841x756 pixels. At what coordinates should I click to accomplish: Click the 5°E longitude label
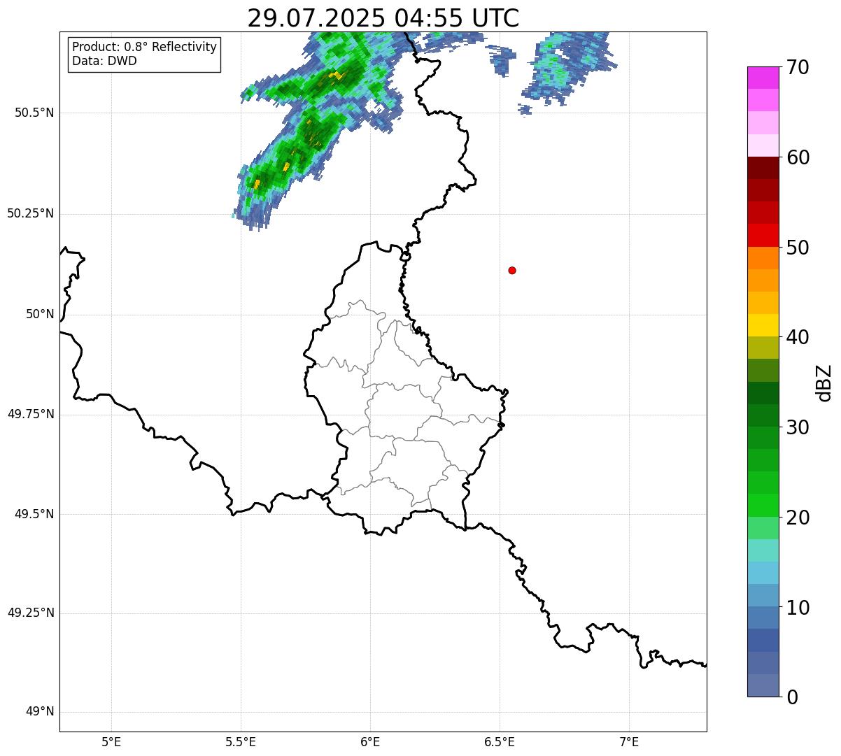tap(111, 741)
